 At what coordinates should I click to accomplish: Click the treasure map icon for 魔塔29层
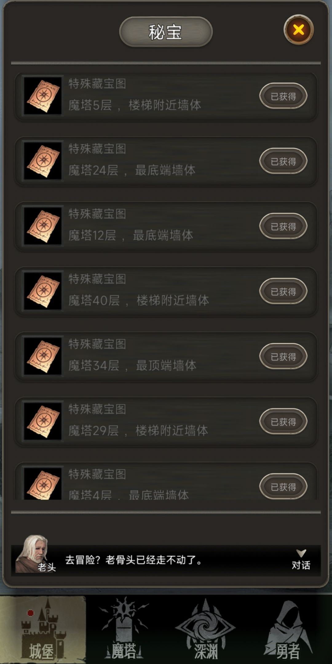43,421
